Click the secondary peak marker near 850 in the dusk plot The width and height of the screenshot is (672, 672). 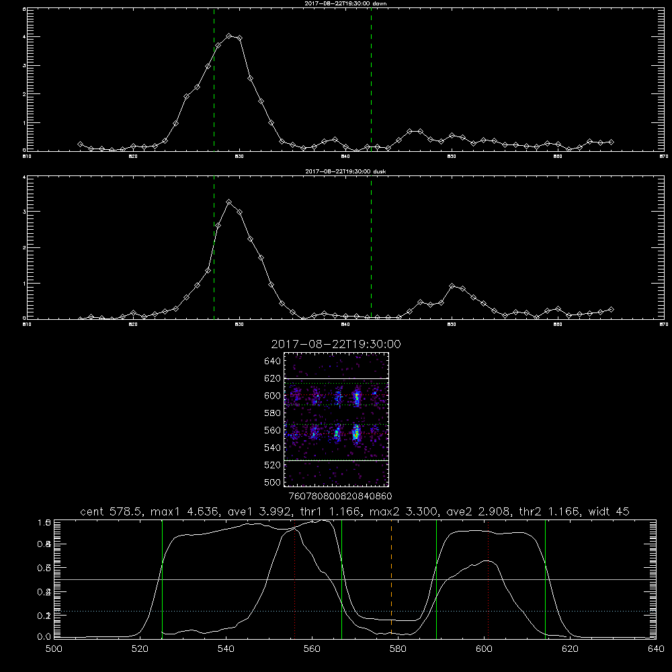[452, 286]
